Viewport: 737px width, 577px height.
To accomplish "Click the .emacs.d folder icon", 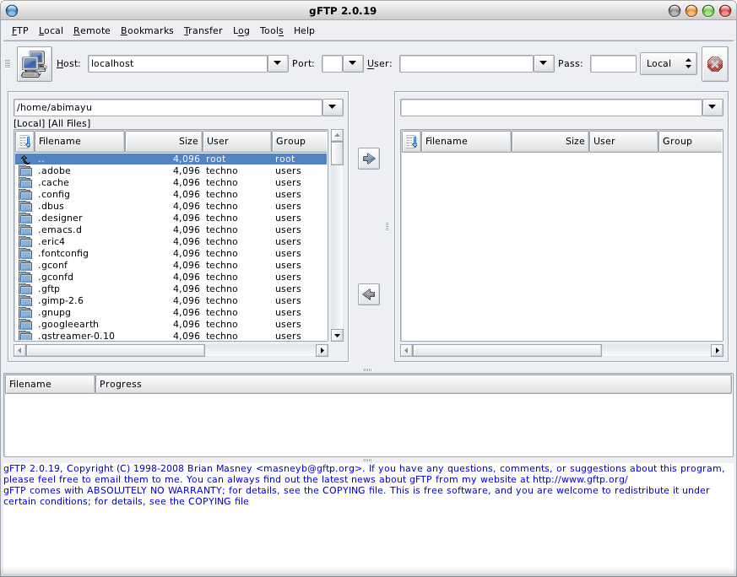I will tap(25, 229).
